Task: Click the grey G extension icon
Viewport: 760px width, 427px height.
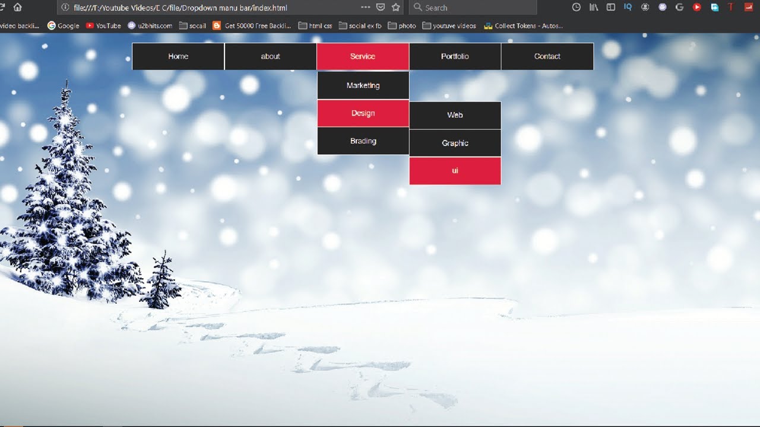Action: 680,7
